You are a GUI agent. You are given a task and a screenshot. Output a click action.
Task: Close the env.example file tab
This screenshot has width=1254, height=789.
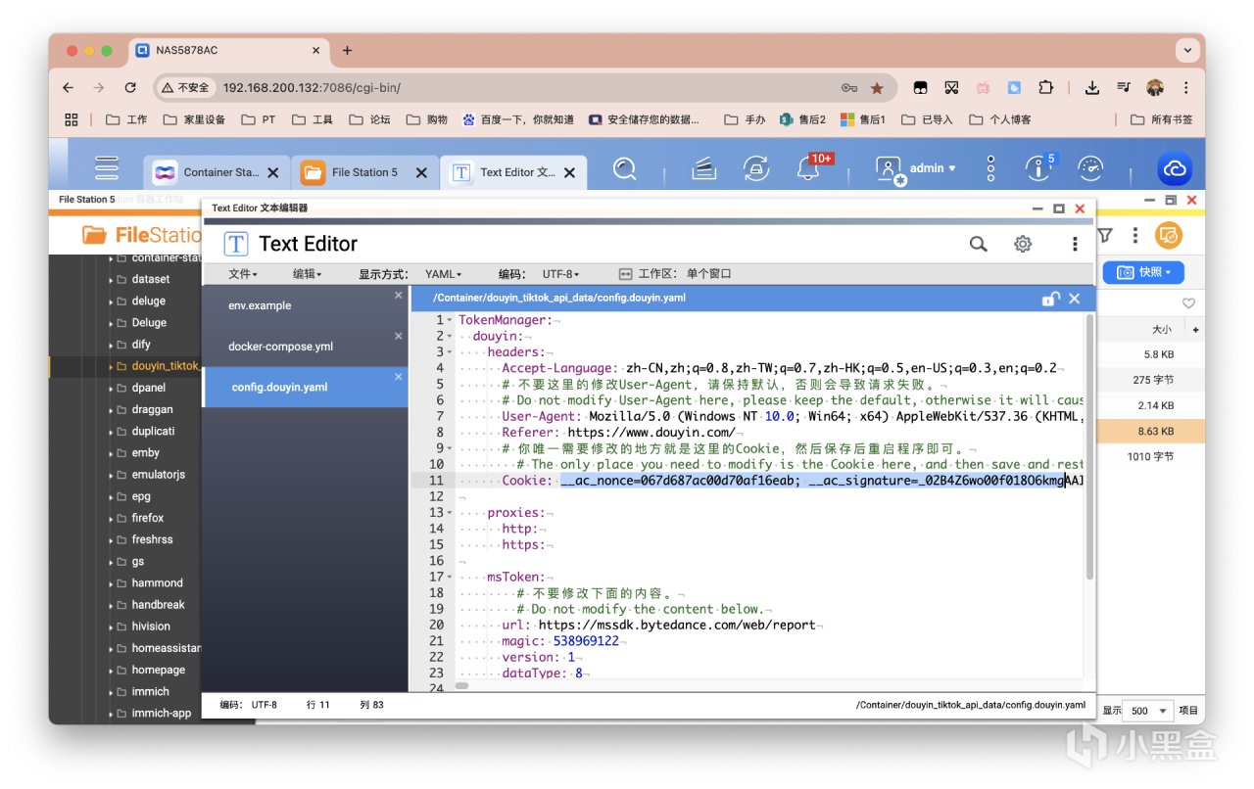coord(398,296)
